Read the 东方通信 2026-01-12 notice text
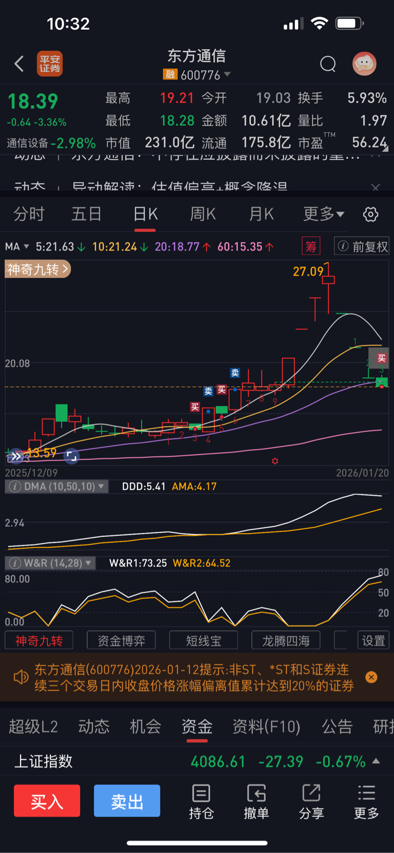The width and height of the screenshot is (394, 853). click(x=194, y=677)
